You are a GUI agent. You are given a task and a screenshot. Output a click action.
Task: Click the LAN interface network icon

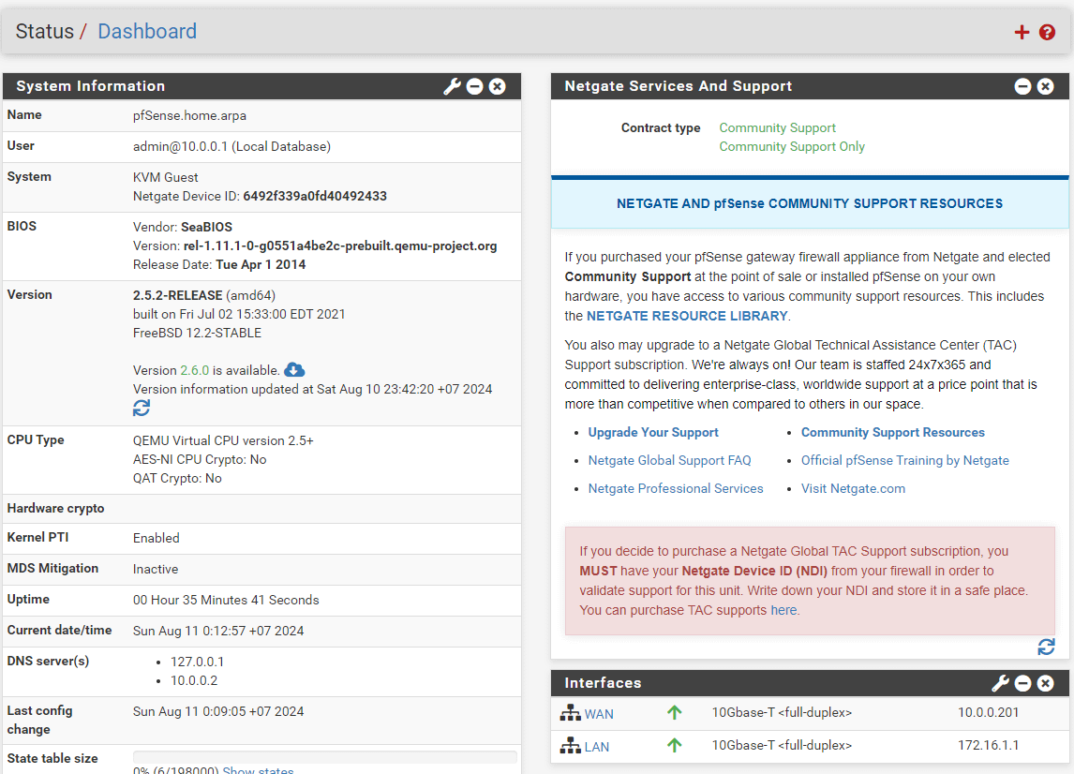tap(570, 746)
